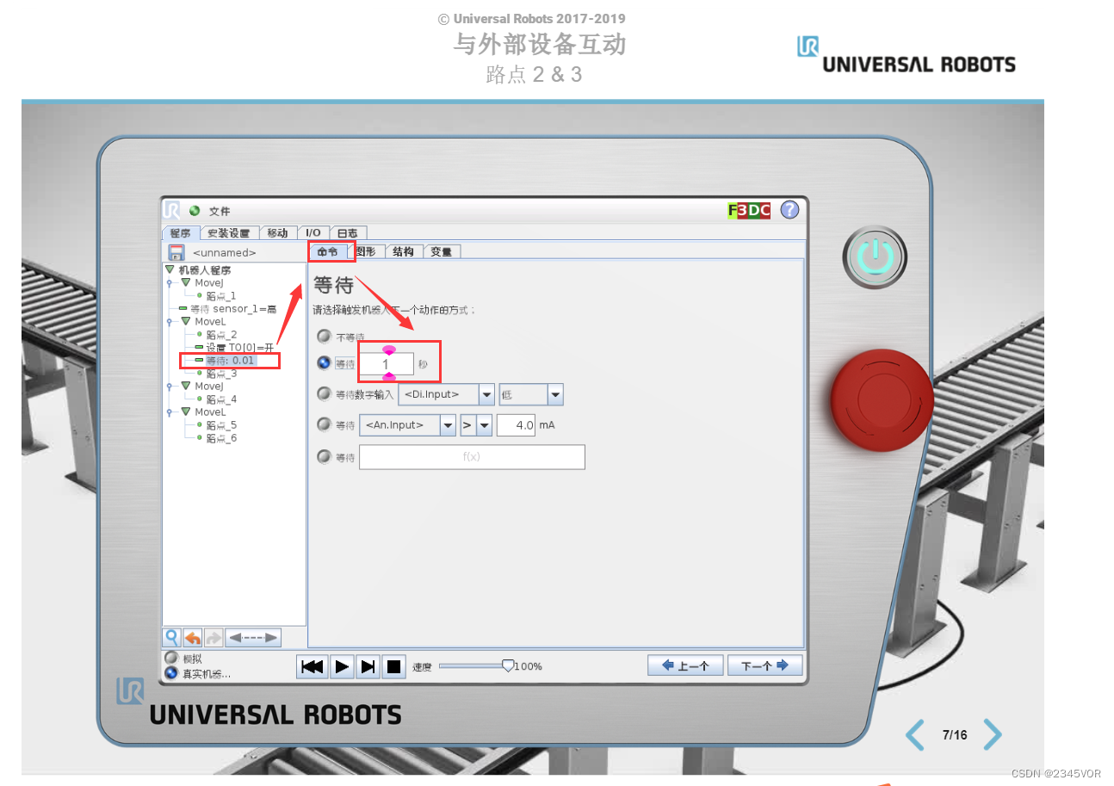This screenshot has height=786, width=1114.
Task: Open the 文件 file menu
Action: [220, 211]
